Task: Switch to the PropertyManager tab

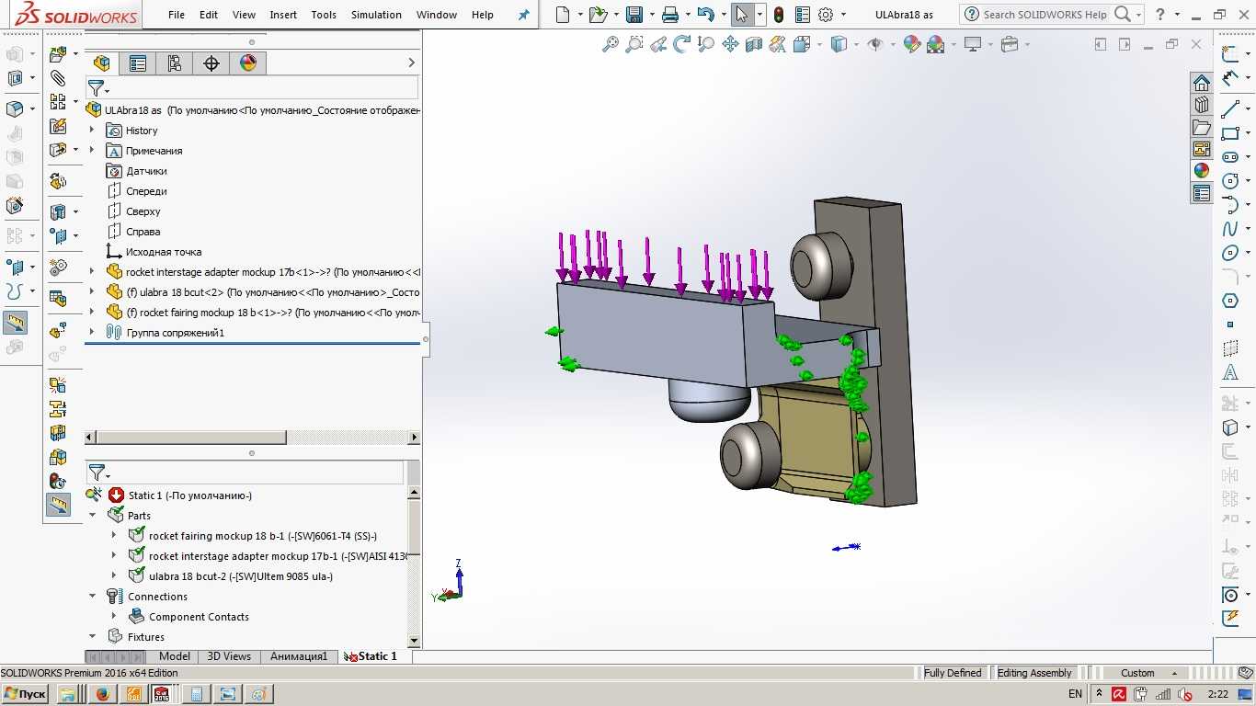Action: tap(138, 63)
